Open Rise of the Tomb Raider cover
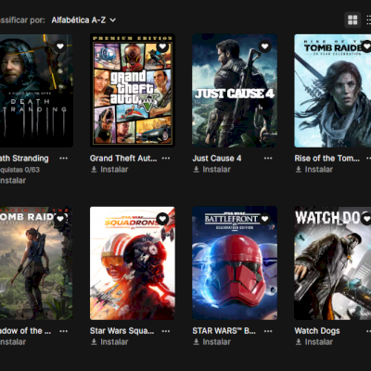Image resolution: width=371 pixels, height=371 pixels. point(333,91)
